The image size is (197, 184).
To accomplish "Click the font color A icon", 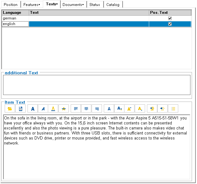I will (x=119, y=108).
